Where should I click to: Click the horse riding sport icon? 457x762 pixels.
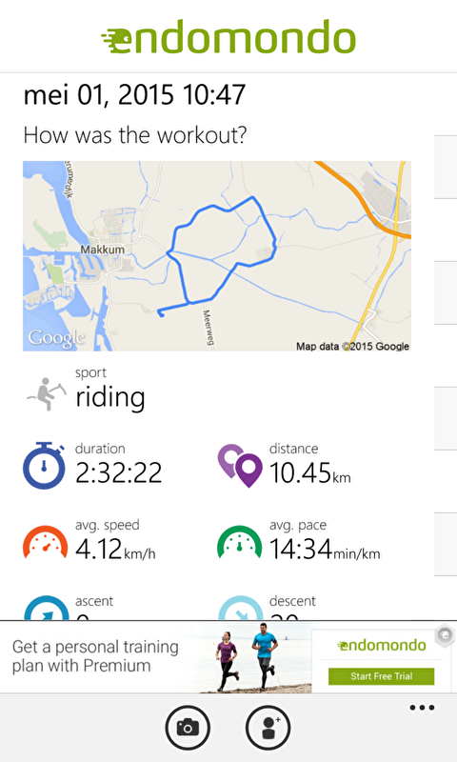[x=46, y=393]
